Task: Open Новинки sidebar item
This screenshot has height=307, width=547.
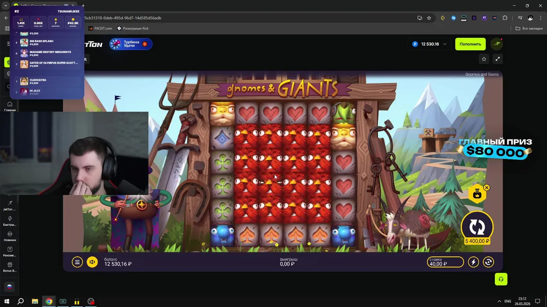Action: [9, 236]
